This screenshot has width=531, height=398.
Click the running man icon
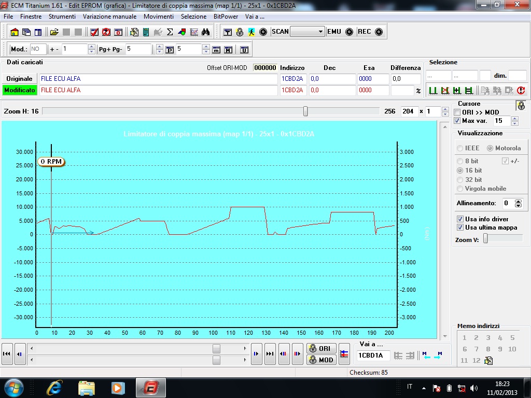251,32
